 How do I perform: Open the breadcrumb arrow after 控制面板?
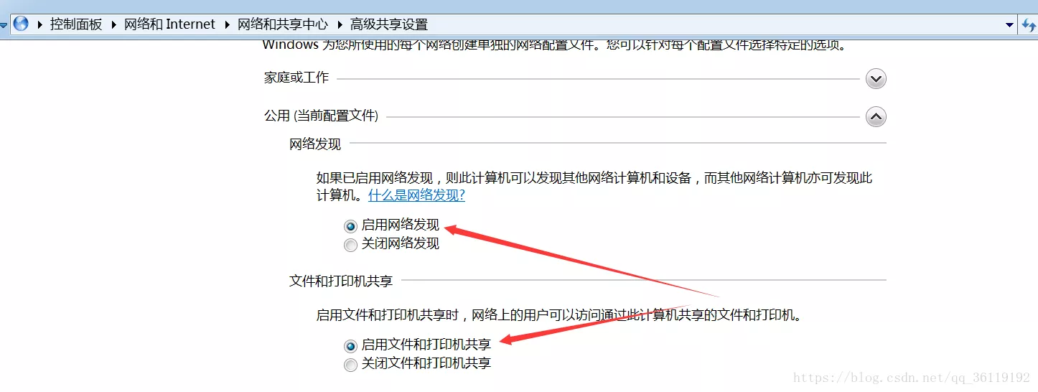113,24
